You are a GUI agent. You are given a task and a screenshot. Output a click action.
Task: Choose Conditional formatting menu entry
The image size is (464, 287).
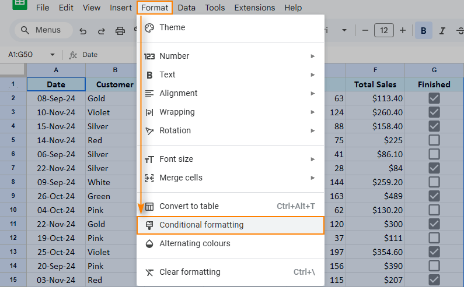click(x=231, y=225)
